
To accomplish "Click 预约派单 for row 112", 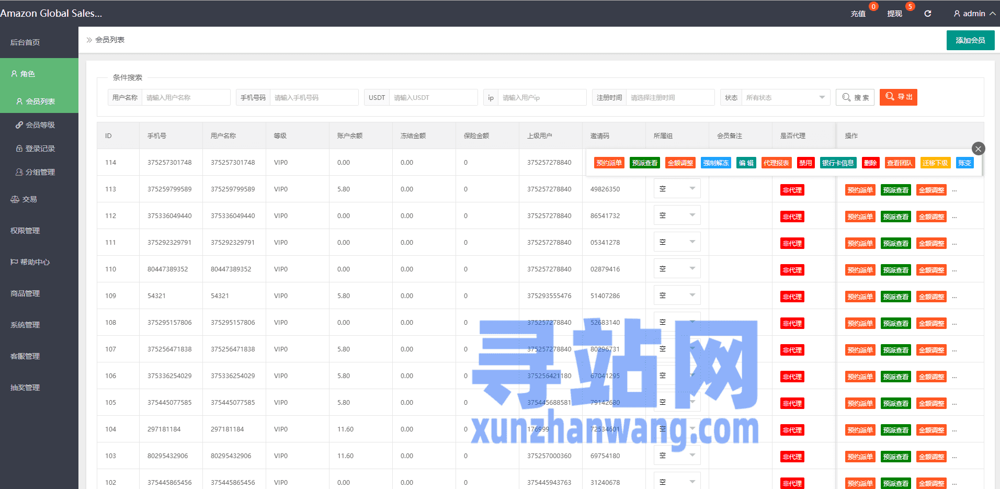I will point(860,217).
